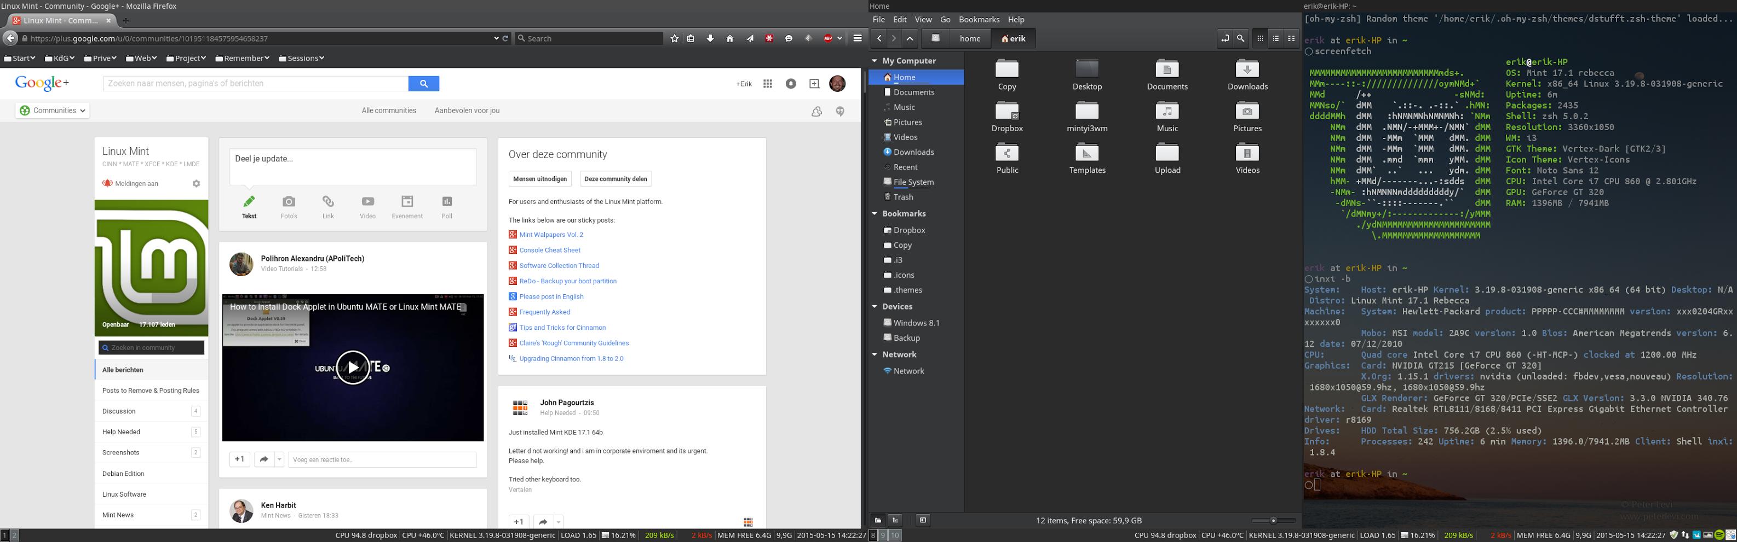Screen dimensions: 1737x542
Task: Show places sidebar button in status bar
Action: pyautogui.click(x=877, y=520)
